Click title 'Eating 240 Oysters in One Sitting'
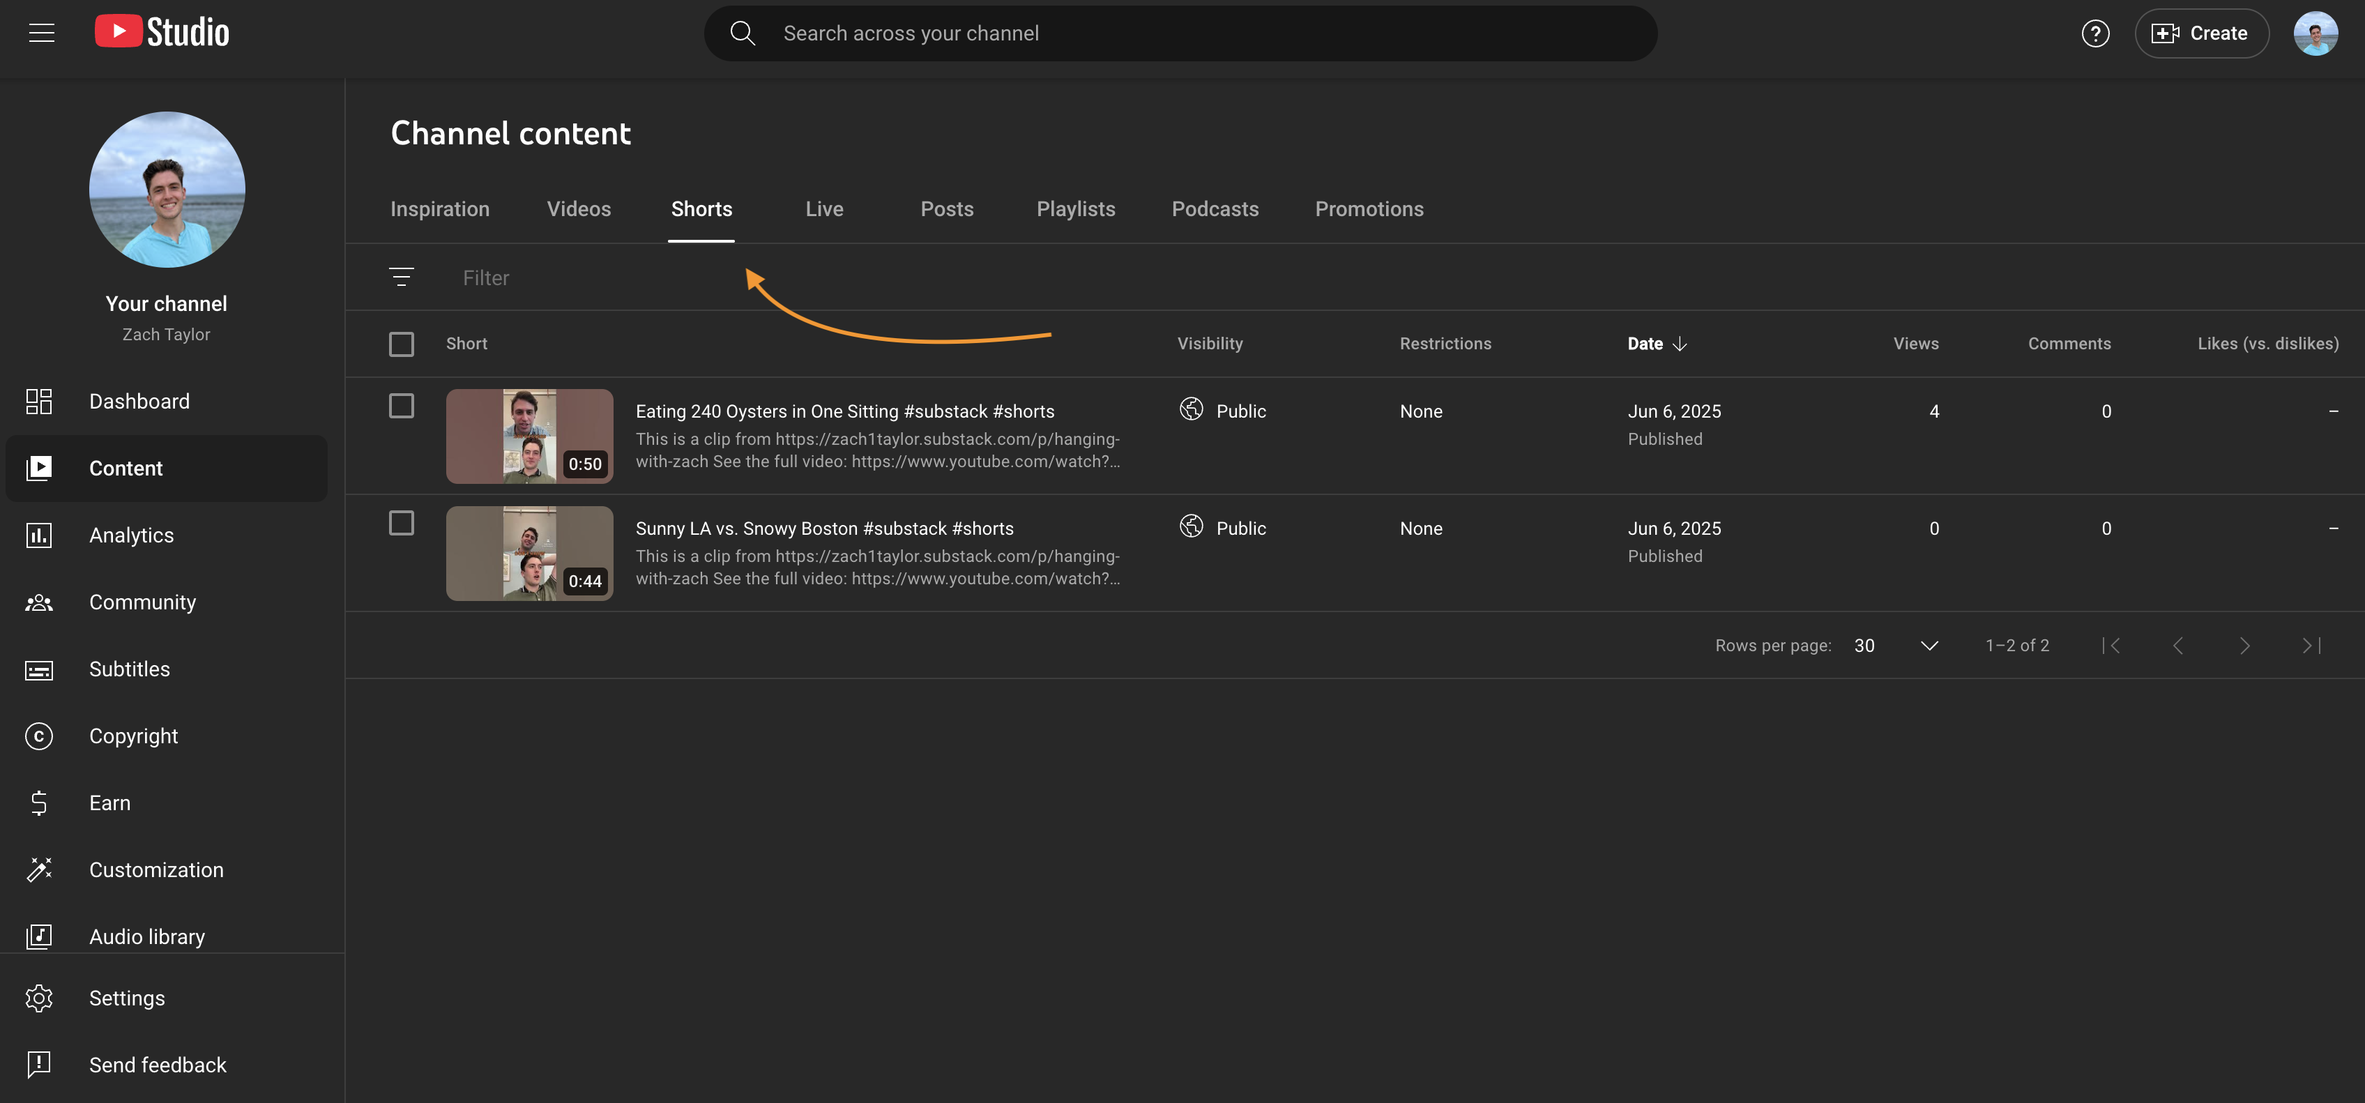The image size is (2365, 1103). click(x=844, y=411)
